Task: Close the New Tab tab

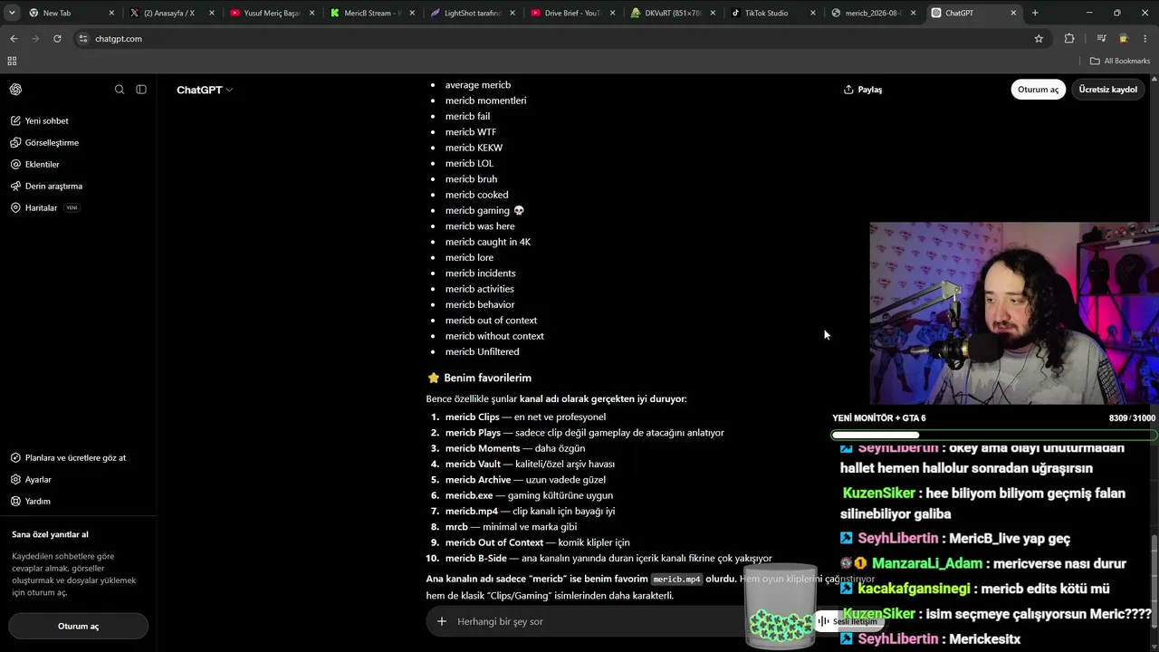Action: click(x=111, y=13)
